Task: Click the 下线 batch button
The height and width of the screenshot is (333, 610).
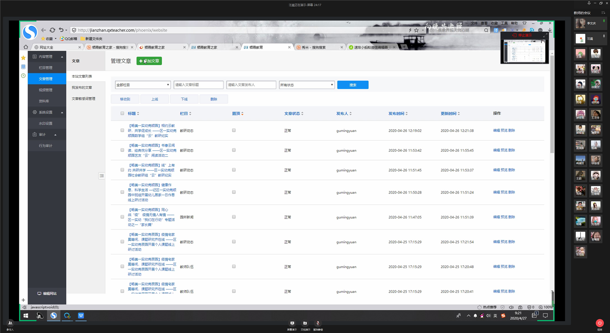Action: (x=184, y=99)
